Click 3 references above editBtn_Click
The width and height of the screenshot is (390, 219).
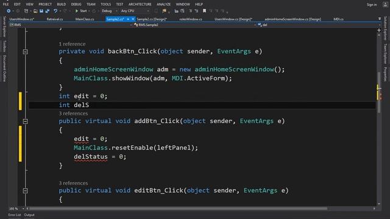coord(73,183)
